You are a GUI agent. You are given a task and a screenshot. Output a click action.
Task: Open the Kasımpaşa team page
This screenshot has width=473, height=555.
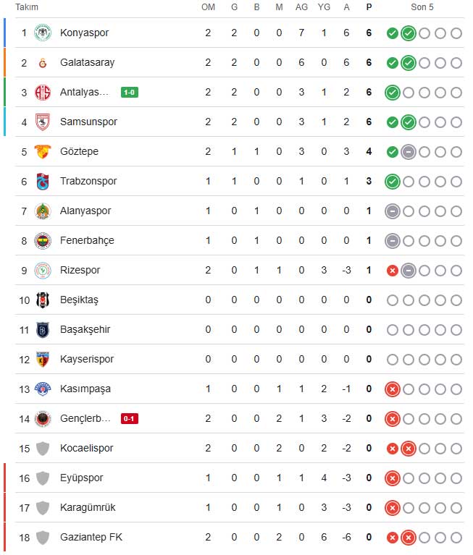click(85, 389)
